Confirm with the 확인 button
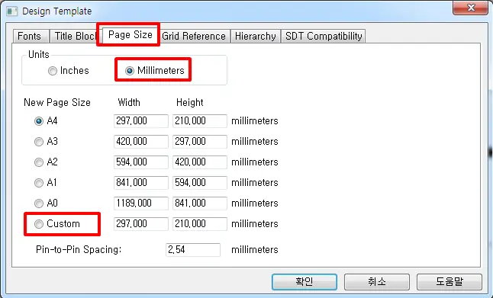The image size is (493, 298). (304, 282)
